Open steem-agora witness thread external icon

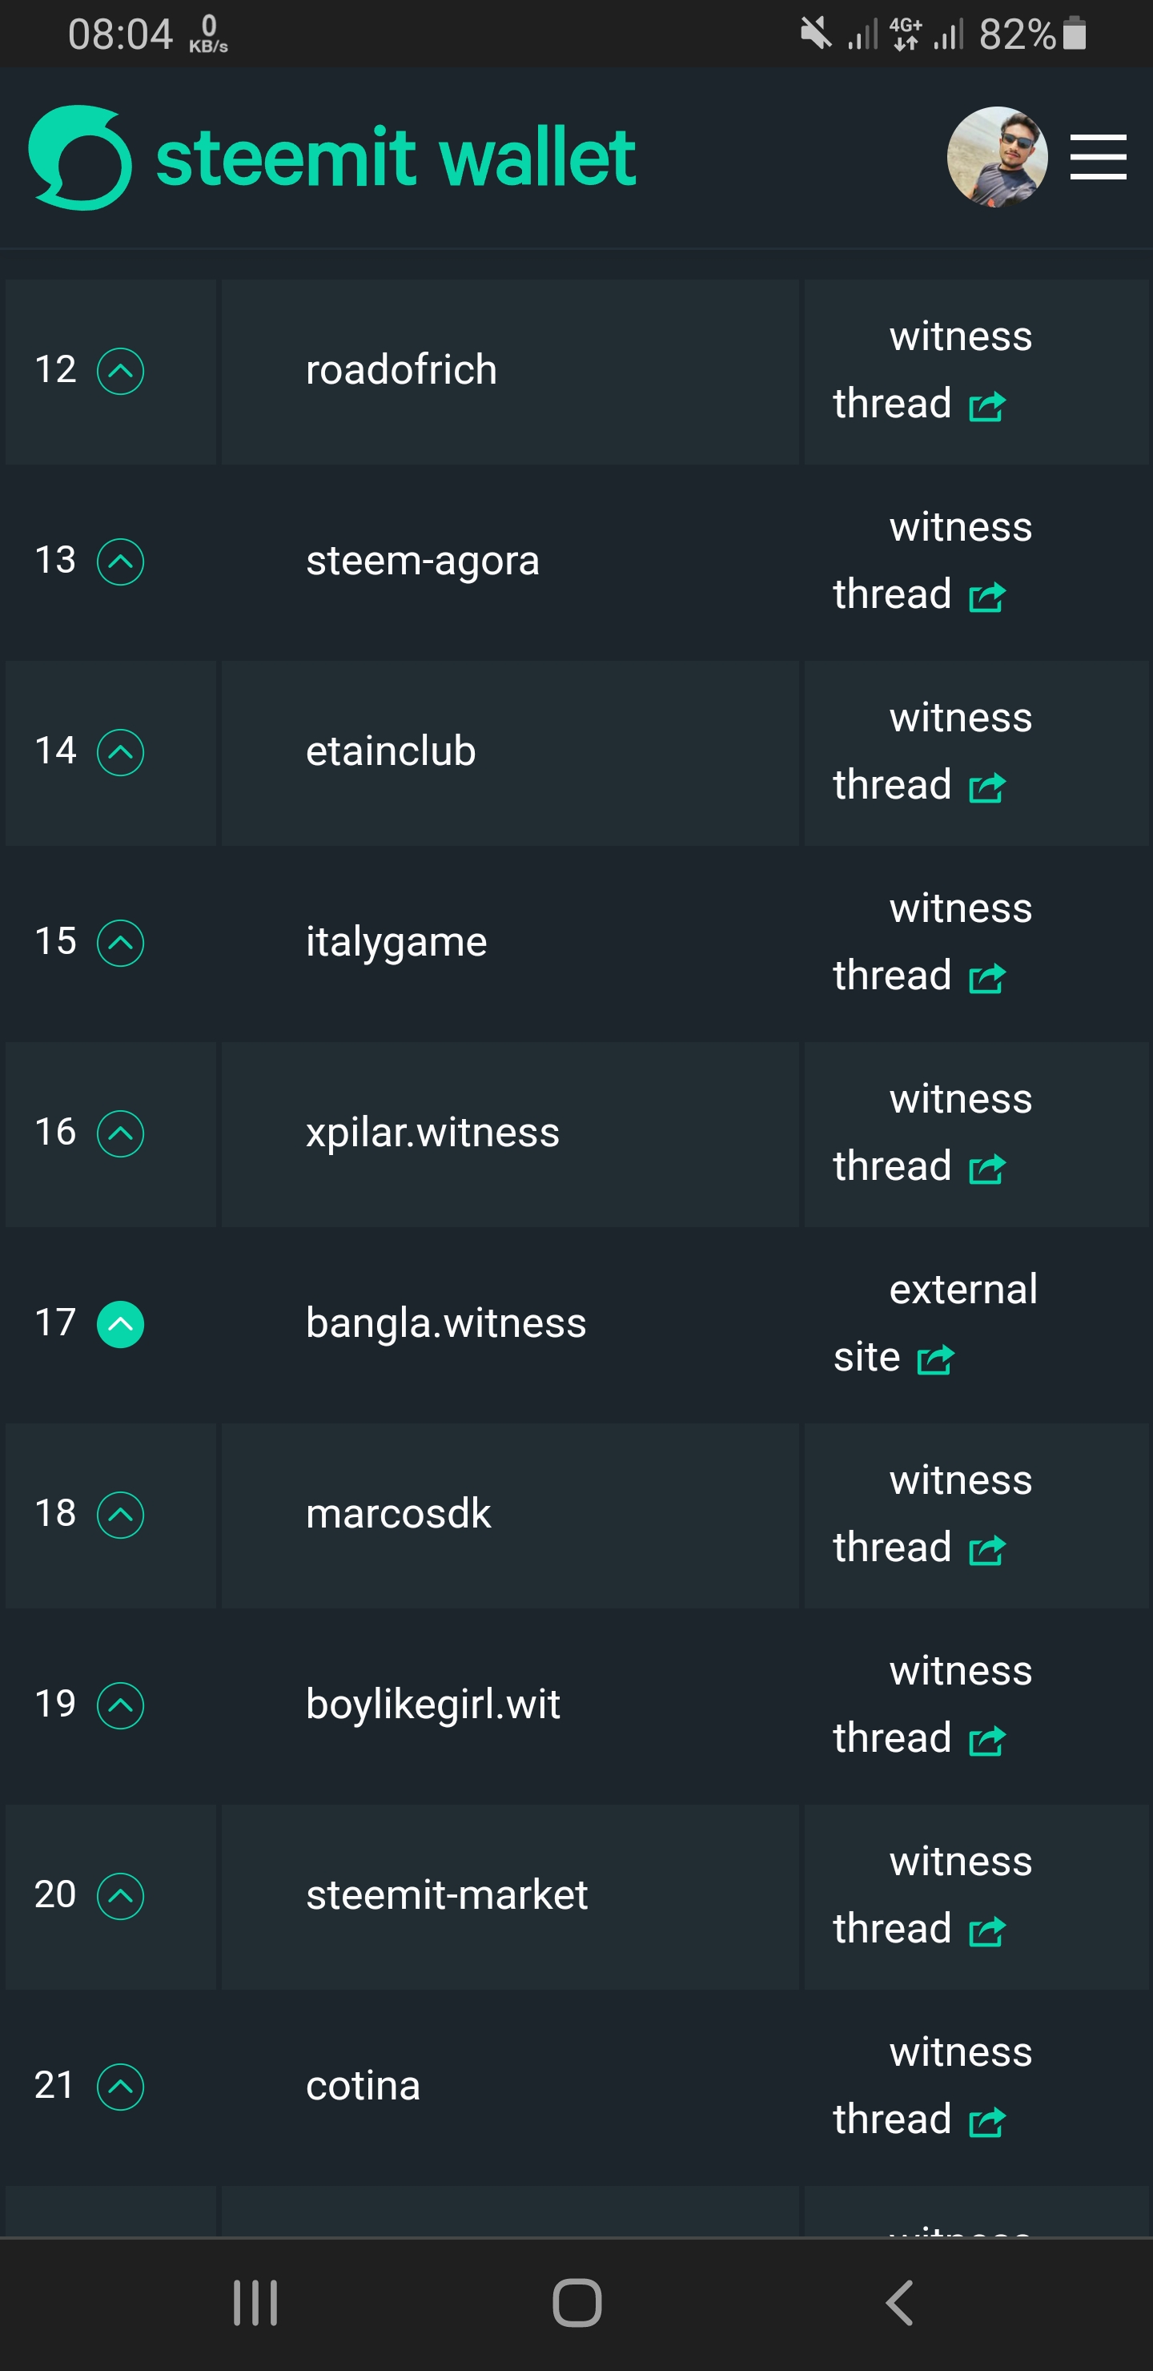point(987,597)
